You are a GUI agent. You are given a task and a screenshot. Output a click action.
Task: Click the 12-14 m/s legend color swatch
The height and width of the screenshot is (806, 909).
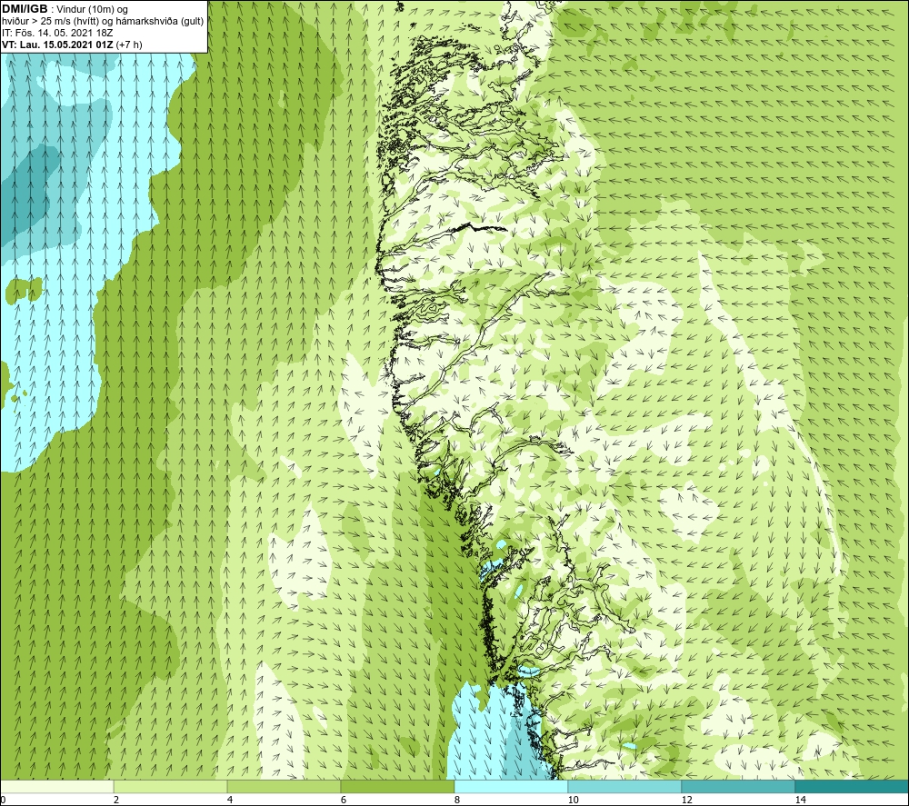click(738, 787)
